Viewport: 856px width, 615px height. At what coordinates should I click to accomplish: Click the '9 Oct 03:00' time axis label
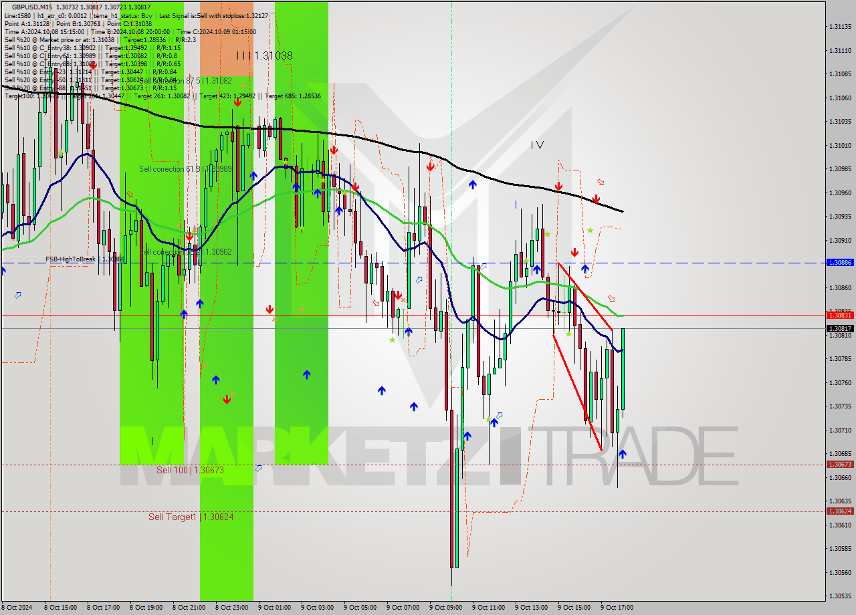coord(317,608)
